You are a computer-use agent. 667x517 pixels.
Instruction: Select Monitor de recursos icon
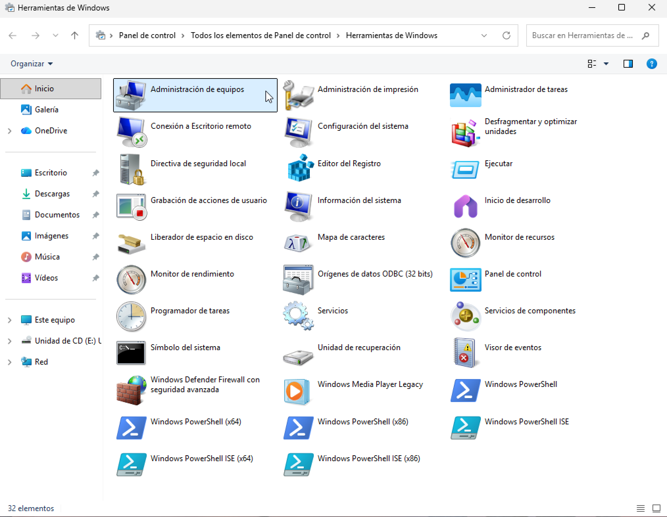click(465, 243)
